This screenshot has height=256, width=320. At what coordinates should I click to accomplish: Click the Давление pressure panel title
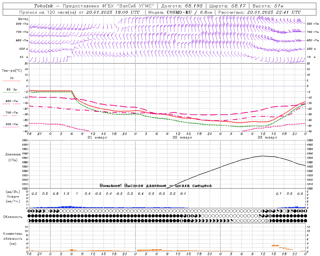(13, 154)
